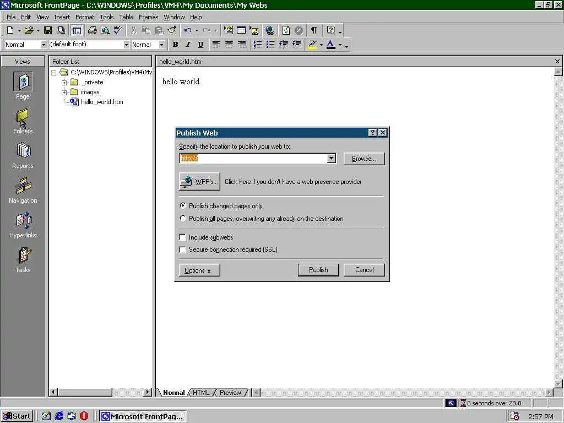564x423 pixels.
Task: Click the Windows Start button
Action: click(x=17, y=416)
